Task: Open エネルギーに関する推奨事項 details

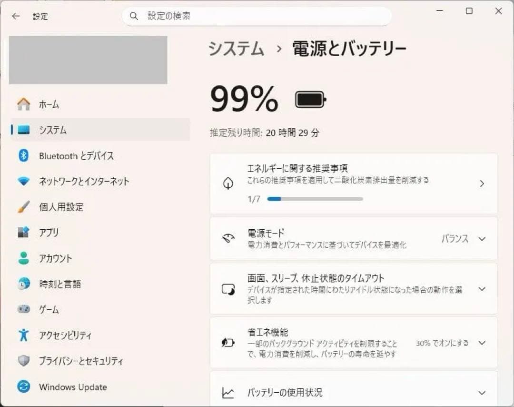Action: tap(482, 183)
